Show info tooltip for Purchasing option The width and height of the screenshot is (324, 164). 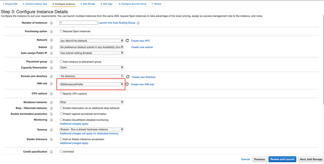(51, 32)
